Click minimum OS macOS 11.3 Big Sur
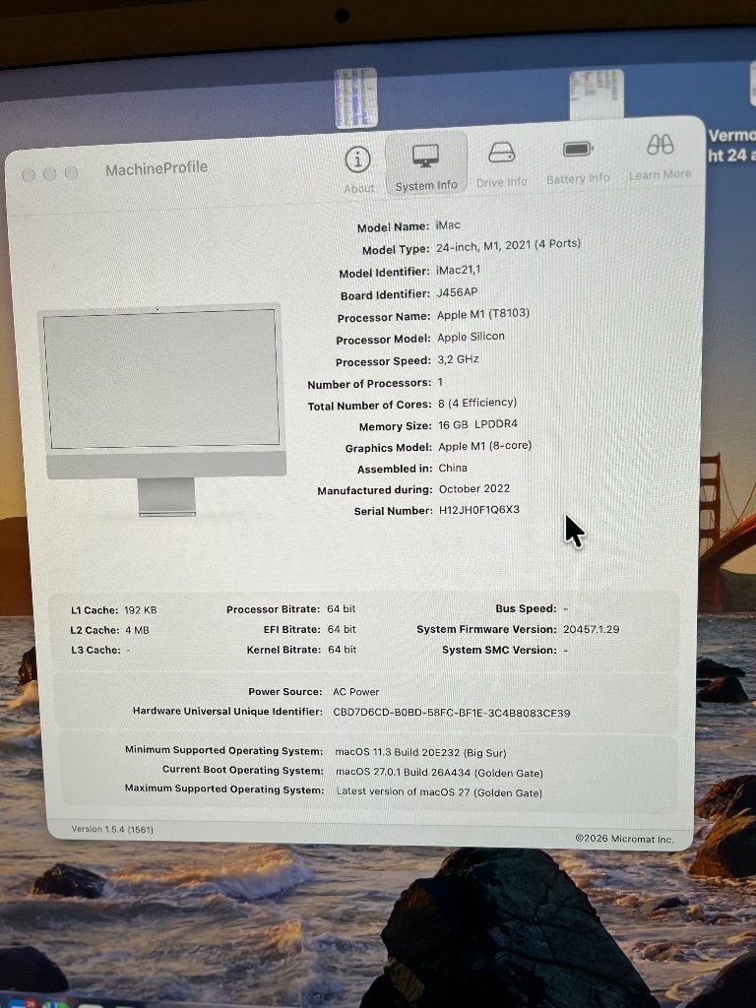The height and width of the screenshot is (1008, 756). (420, 752)
